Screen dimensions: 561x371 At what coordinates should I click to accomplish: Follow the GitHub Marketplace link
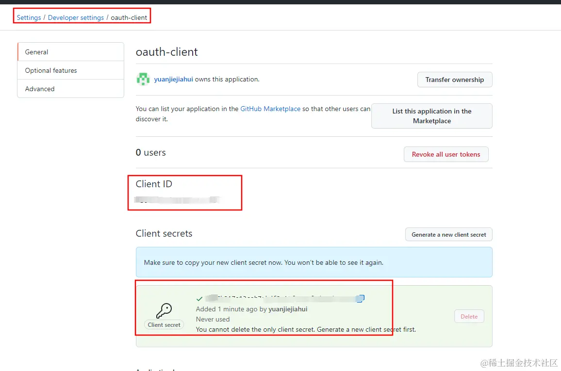tap(270, 109)
